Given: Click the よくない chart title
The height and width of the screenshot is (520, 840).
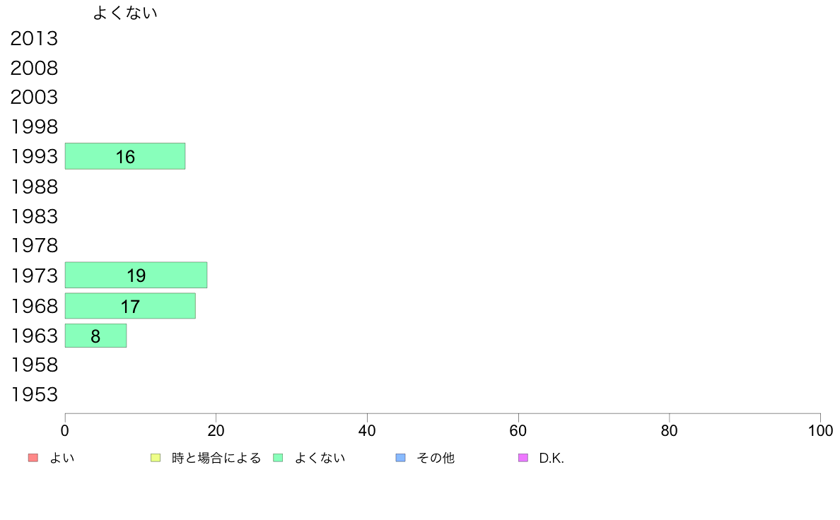Looking at the screenshot, I should [125, 13].
